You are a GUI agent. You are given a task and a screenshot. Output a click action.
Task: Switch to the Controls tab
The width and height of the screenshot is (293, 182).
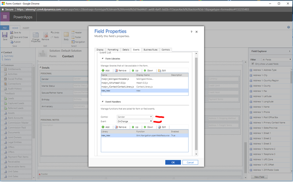click(x=166, y=50)
